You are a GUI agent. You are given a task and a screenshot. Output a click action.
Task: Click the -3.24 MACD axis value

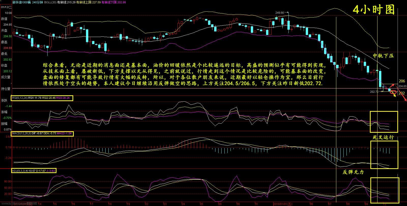[8, 158]
